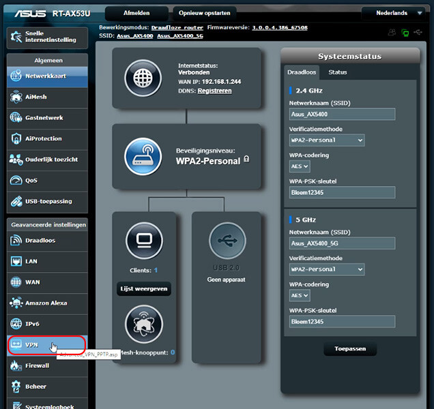Click the Toepassen button

pos(350,349)
